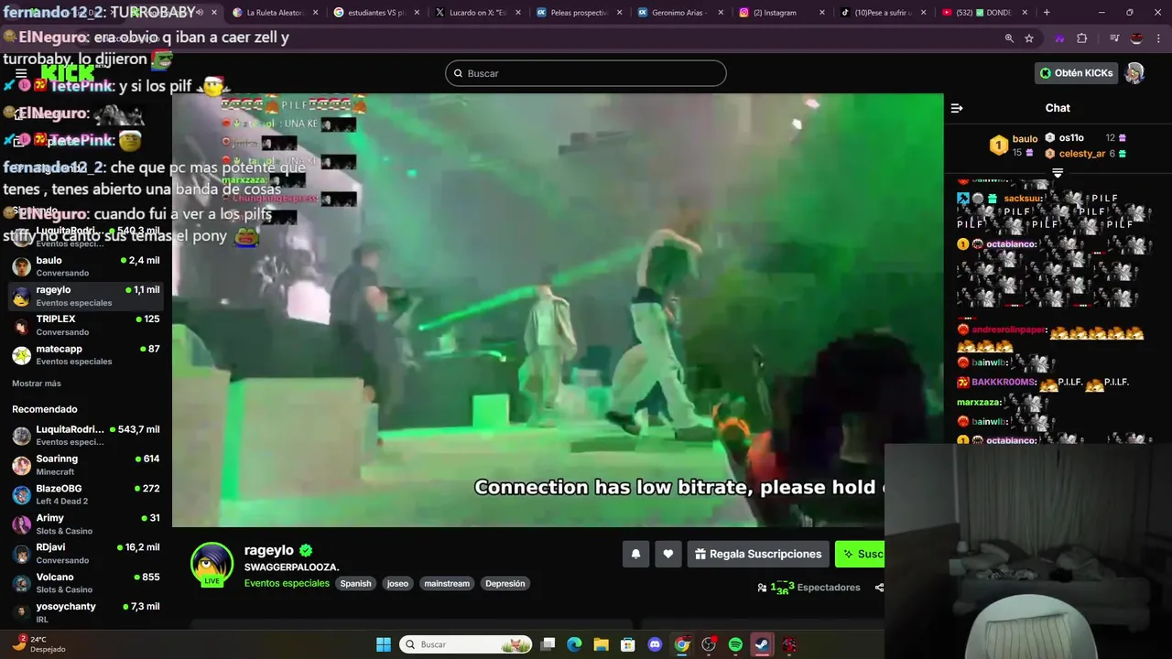Open Spotify from taskbar
The image size is (1172, 659).
coord(735,644)
